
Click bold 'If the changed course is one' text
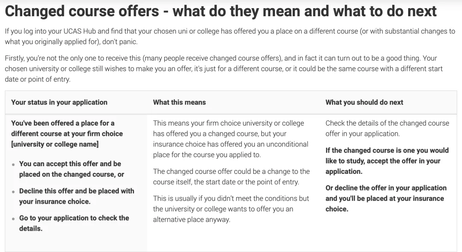[x=387, y=161]
